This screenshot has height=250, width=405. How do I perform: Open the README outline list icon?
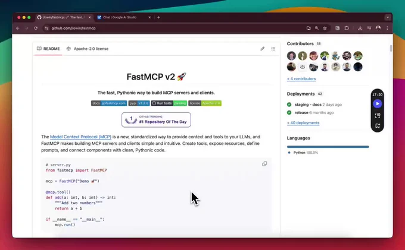[273, 49]
